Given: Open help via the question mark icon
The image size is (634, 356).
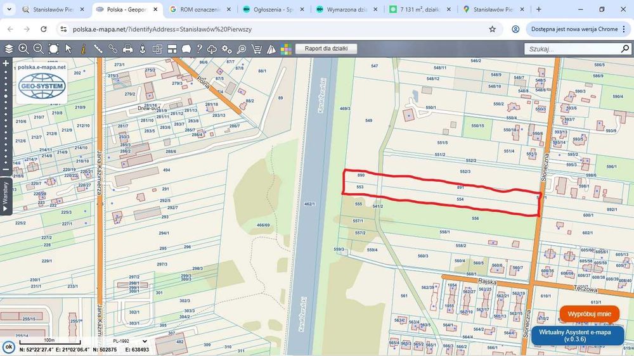Looking at the screenshot, I should 199,49.
